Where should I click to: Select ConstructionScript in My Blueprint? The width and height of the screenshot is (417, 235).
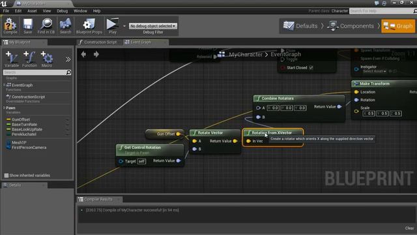(x=28, y=97)
